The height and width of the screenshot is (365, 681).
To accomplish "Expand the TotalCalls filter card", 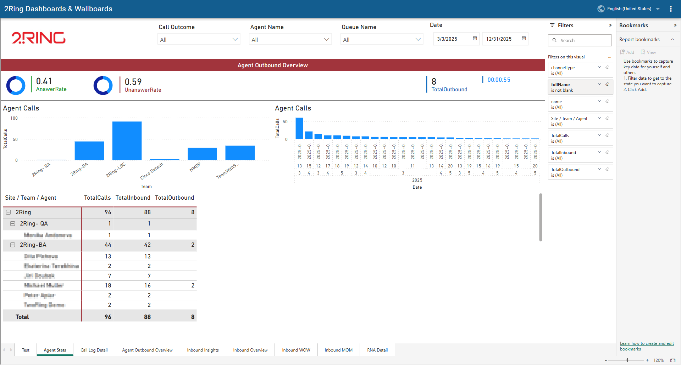I will [x=599, y=135].
